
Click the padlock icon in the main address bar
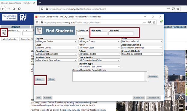[47, 9]
